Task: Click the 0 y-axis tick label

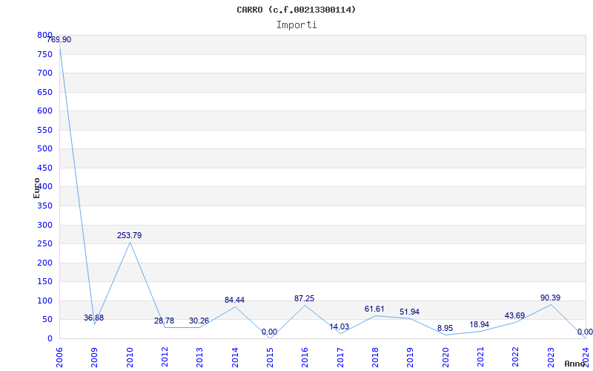Action: (x=50, y=339)
